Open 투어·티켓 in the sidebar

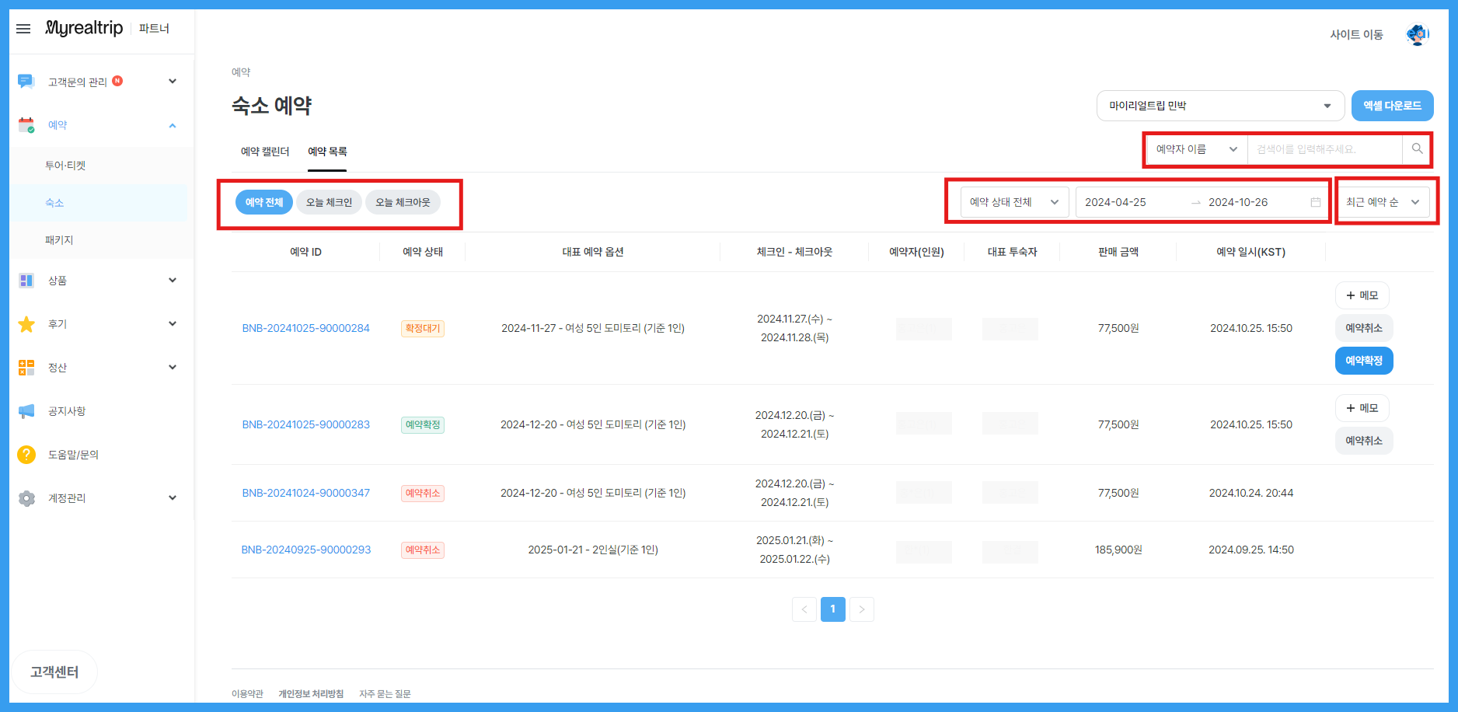click(65, 166)
